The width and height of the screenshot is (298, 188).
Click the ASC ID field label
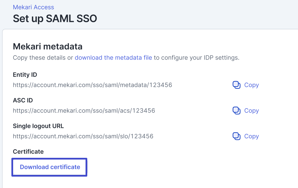[23, 101]
